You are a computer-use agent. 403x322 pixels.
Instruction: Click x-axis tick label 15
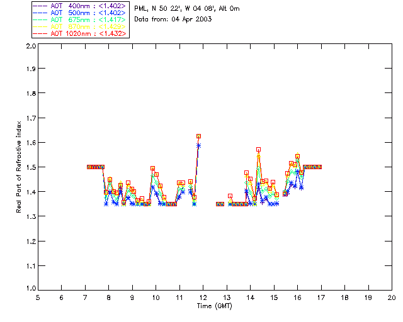point(274,297)
